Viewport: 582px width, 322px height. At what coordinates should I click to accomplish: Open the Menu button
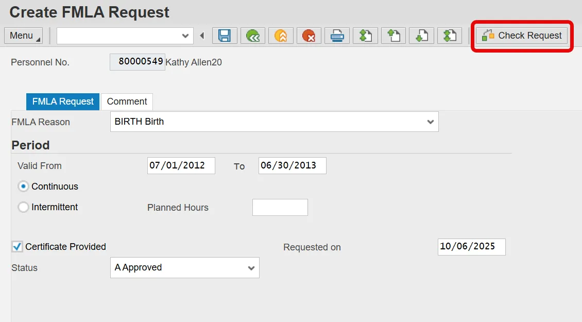pyautogui.click(x=23, y=36)
